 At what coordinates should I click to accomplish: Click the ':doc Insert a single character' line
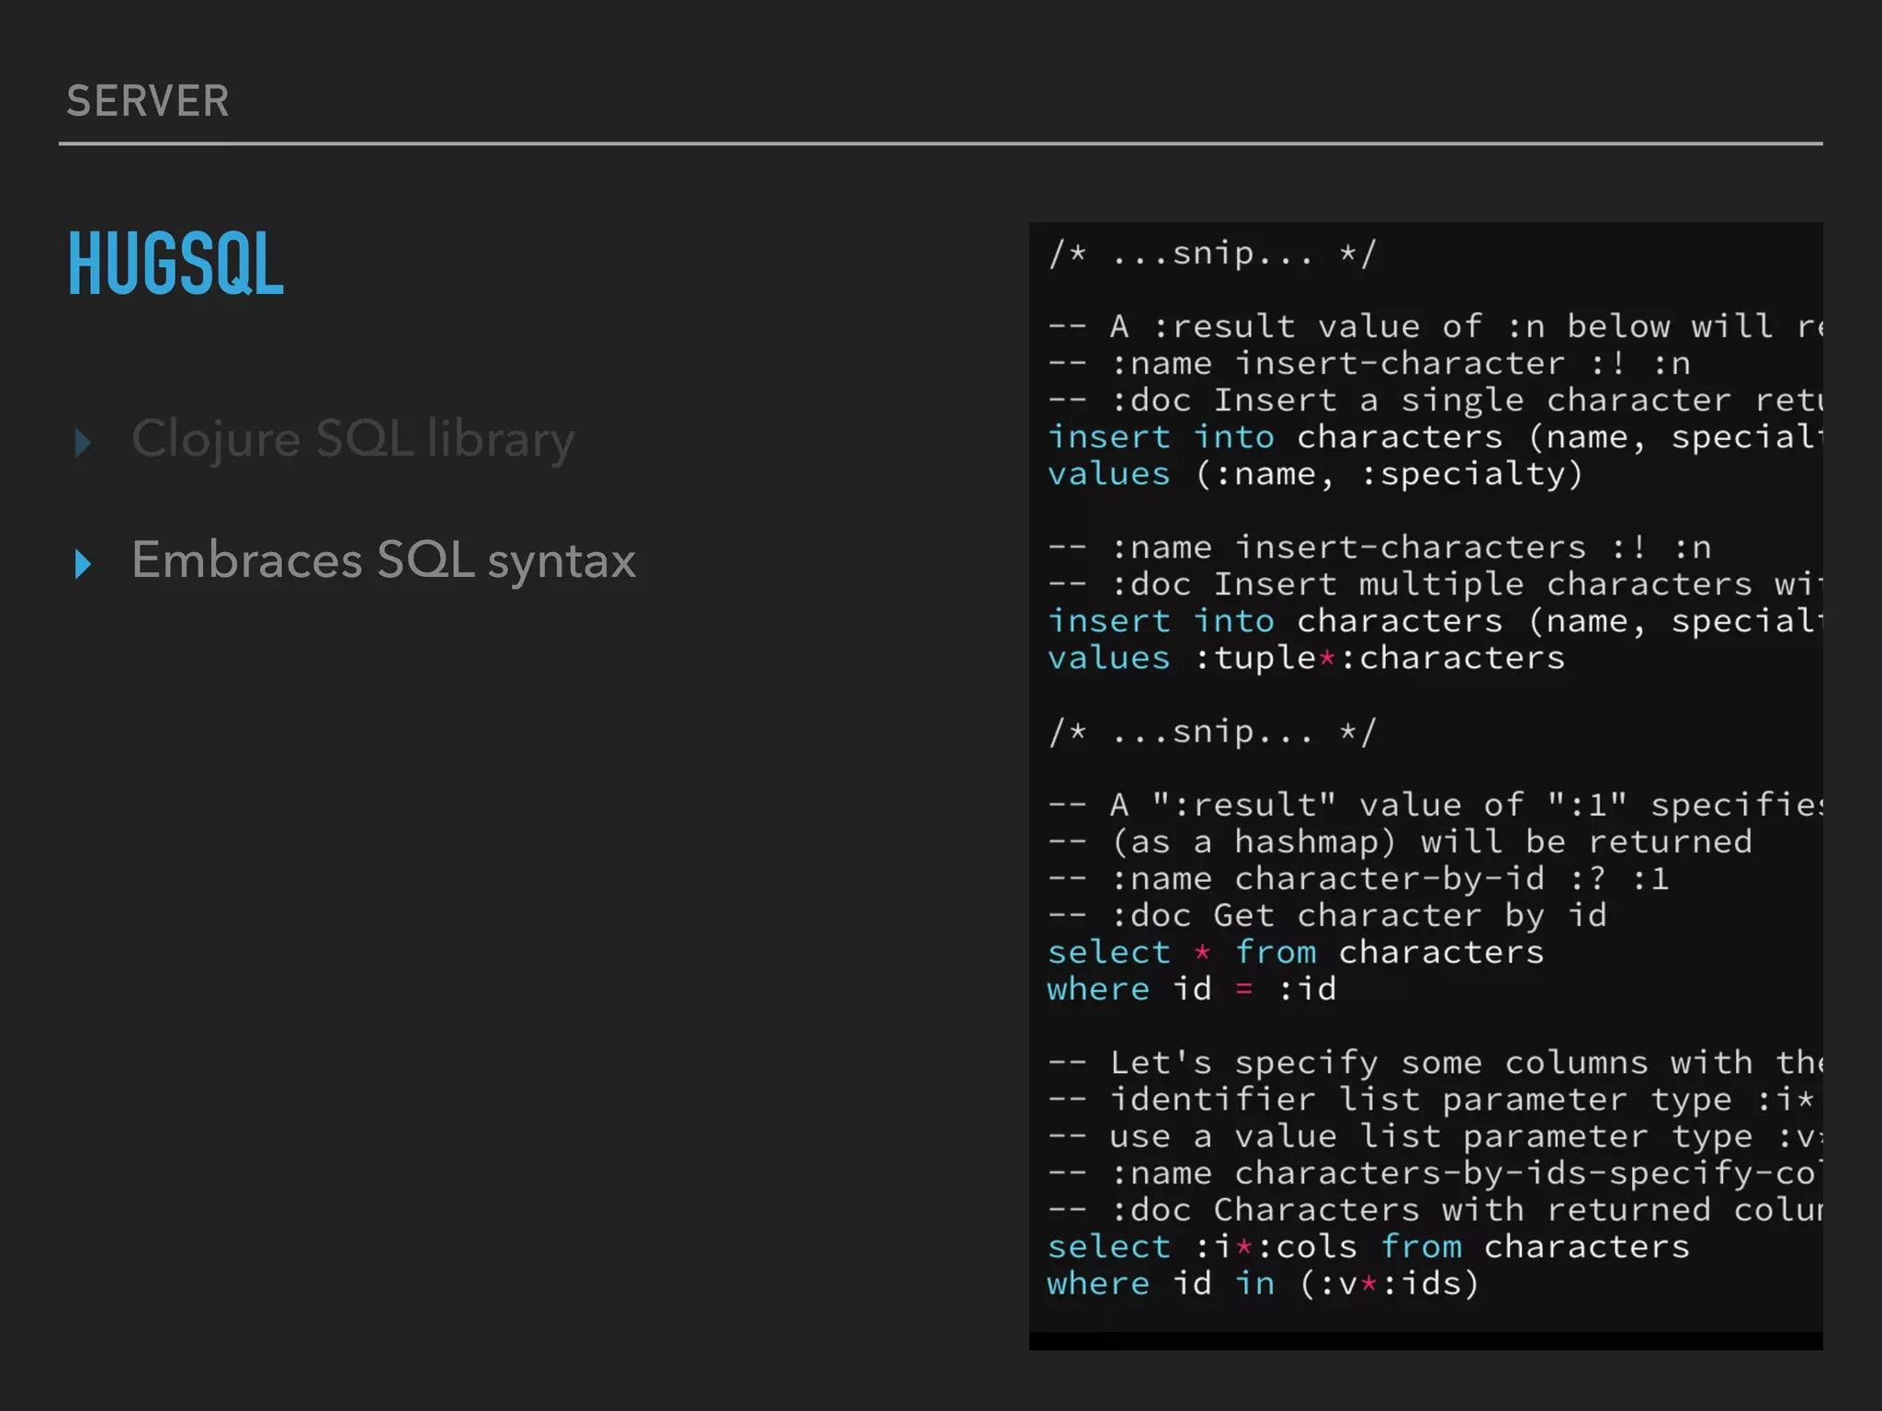point(1435,401)
